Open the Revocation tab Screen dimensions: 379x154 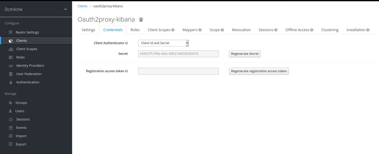click(x=241, y=30)
